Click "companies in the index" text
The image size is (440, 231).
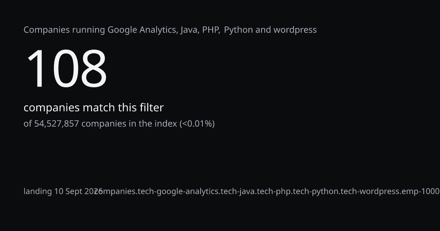pos(129,124)
